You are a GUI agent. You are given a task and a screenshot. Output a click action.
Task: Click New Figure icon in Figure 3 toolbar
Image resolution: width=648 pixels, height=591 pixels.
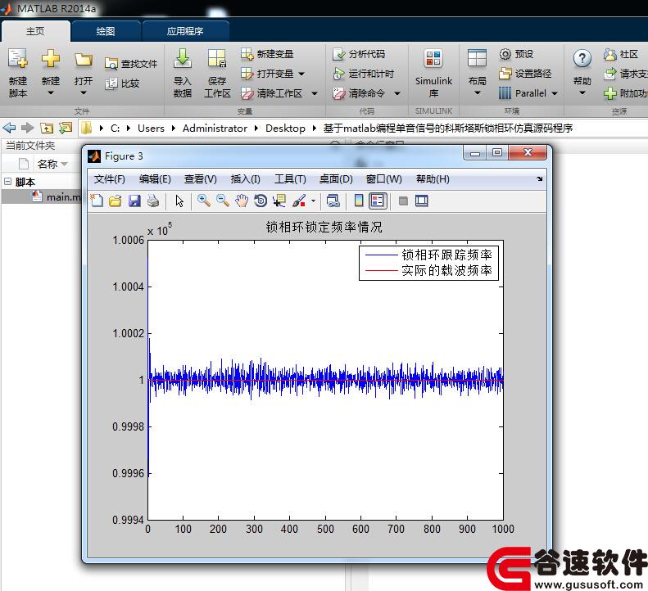[97, 201]
